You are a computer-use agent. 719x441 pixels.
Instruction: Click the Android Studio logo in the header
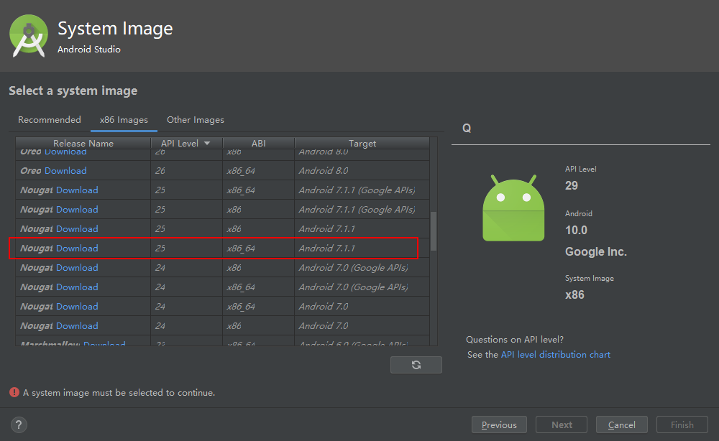pos(28,34)
